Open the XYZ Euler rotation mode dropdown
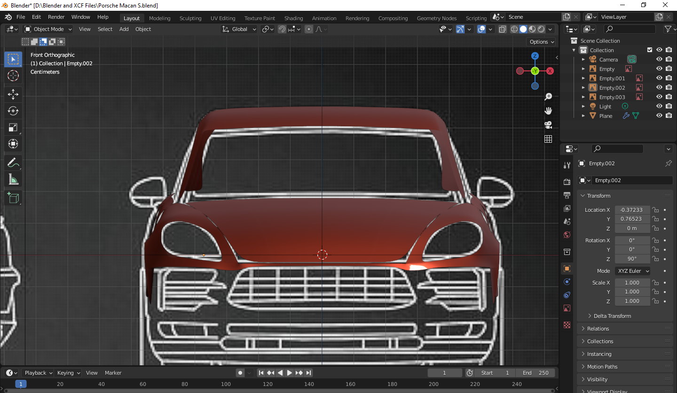Viewport: 677px width, 393px height. pyautogui.click(x=633, y=271)
